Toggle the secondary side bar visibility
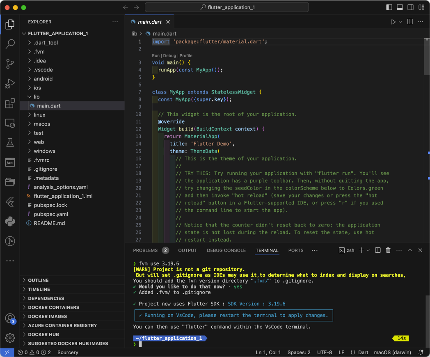430x357 pixels. pyautogui.click(x=411, y=7)
